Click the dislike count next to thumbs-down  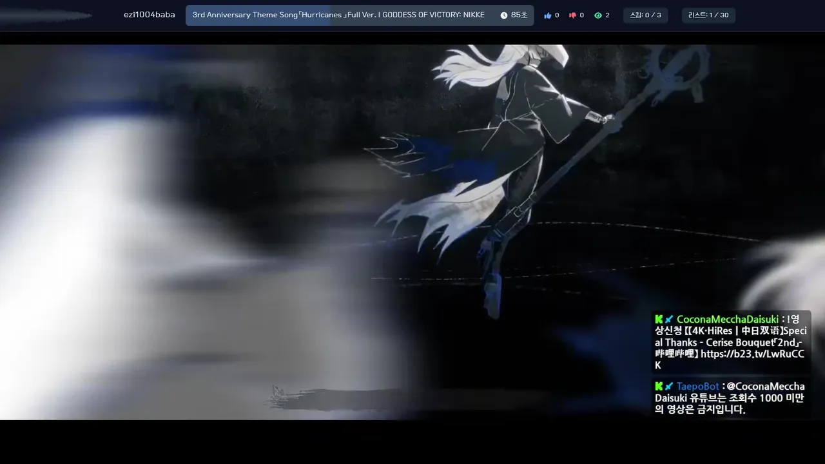pyautogui.click(x=581, y=15)
